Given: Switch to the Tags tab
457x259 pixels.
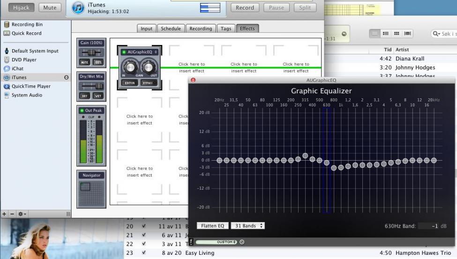Looking at the screenshot, I should point(226,29).
